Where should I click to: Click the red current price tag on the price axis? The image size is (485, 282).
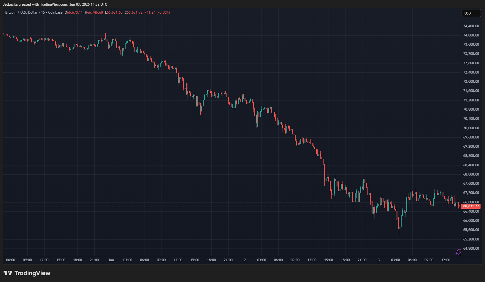471,206
